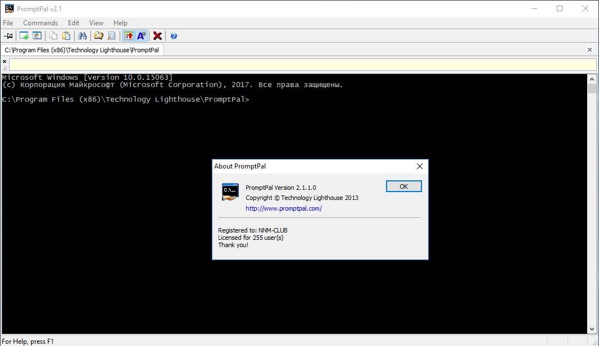Click the red X toolbar icon
The width and height of the screenshot is (599, 346).
pos(157,36)
